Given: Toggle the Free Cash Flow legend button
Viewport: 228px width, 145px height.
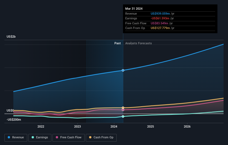Looking at the screenshot, I should [x=69, y=138].
